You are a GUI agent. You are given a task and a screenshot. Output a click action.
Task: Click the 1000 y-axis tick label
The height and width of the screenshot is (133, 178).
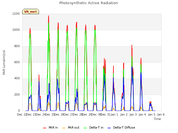click(x=16, y=30)
